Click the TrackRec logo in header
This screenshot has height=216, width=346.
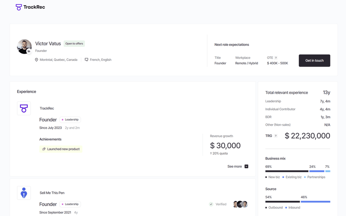pos(30,7)
